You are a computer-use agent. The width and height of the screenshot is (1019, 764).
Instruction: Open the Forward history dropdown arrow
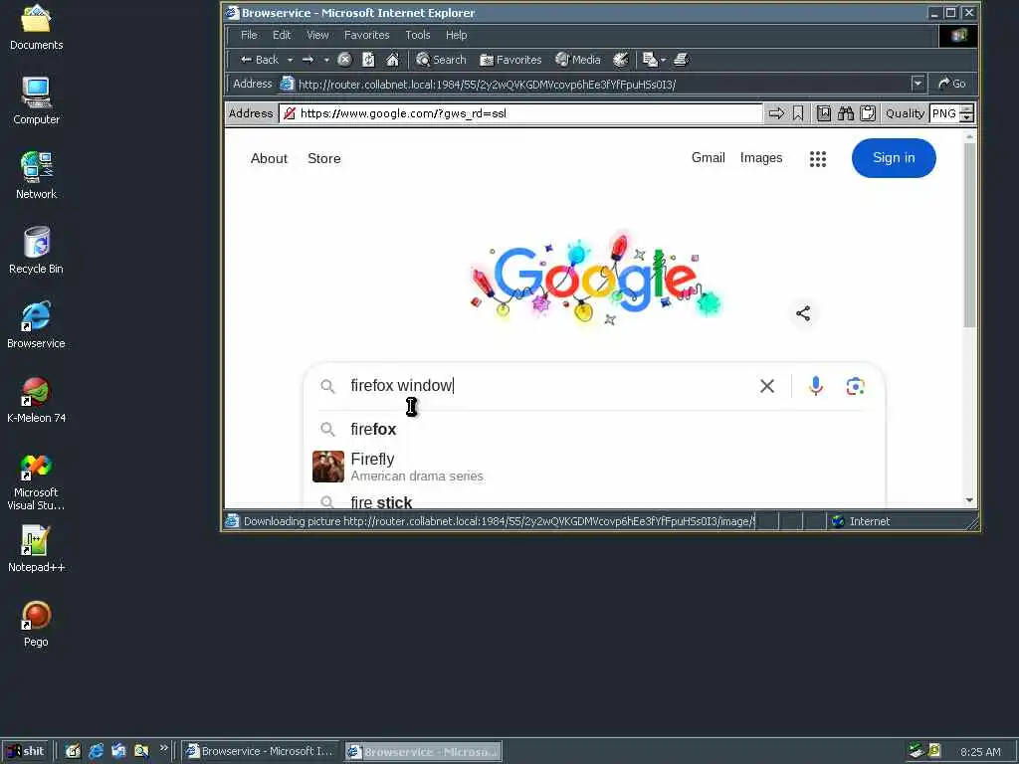coord(326,60)
